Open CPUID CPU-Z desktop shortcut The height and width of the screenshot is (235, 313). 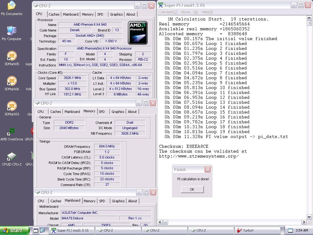pyautogui.click(x=12, y=159)
